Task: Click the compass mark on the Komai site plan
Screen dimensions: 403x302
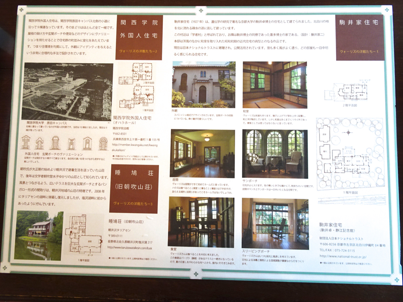Action: click(x=348, y=132)
